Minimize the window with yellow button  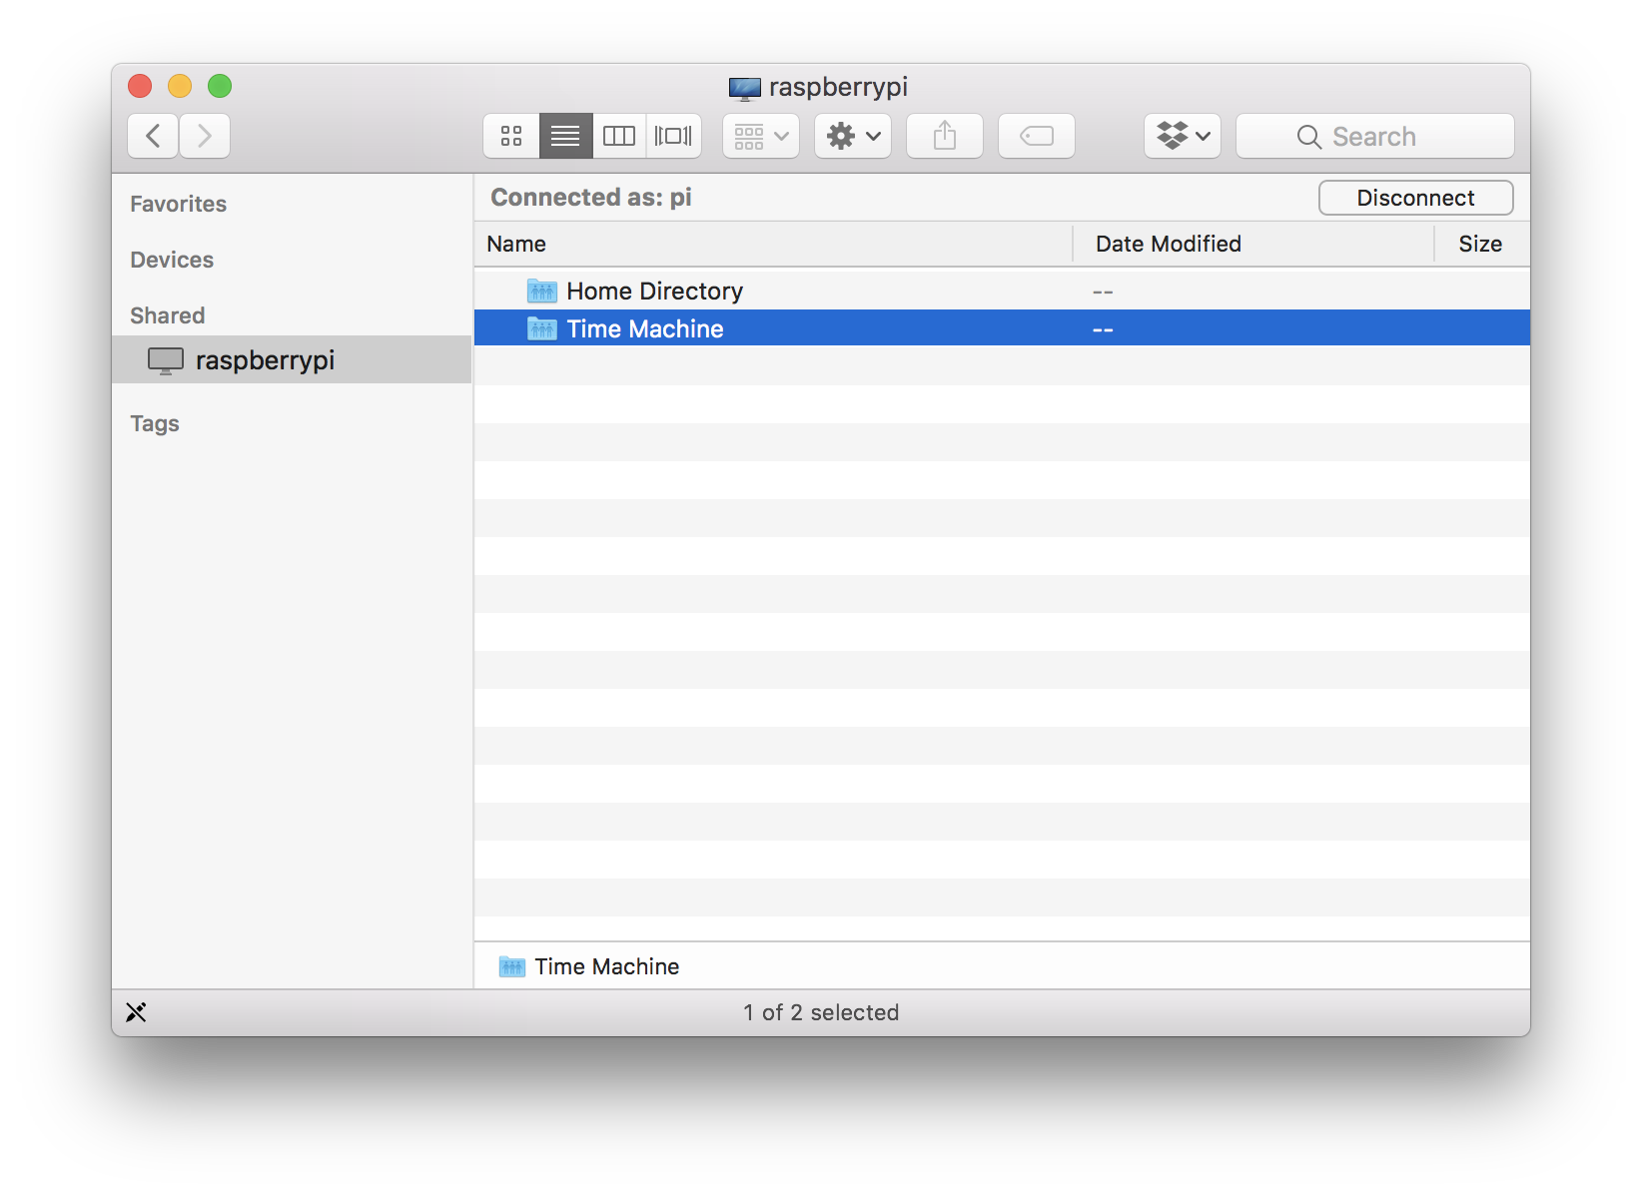(180, 86)
